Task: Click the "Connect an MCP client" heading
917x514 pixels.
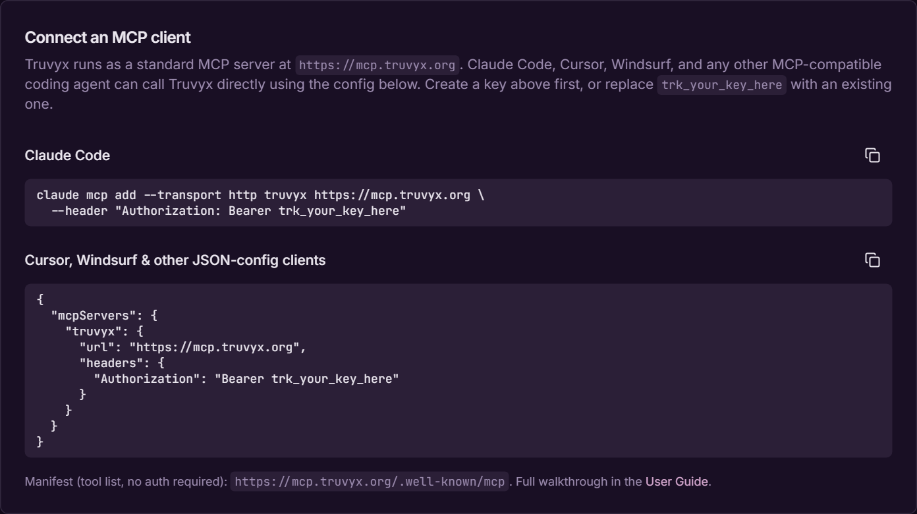Action: tap(108, 38)
